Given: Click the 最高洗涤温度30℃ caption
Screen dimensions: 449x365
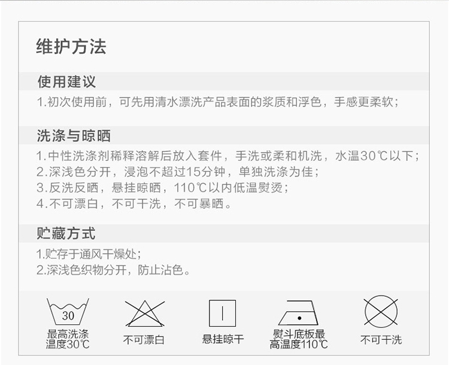Looking at the screenshot, I should 68,339.
